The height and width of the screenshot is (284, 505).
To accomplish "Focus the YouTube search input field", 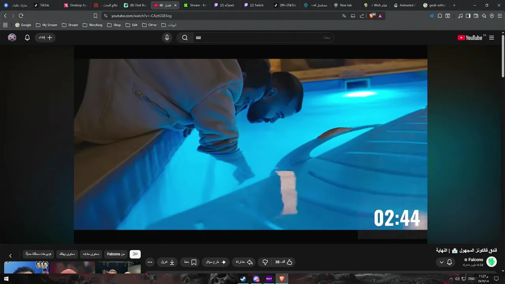I will [264, 37].
